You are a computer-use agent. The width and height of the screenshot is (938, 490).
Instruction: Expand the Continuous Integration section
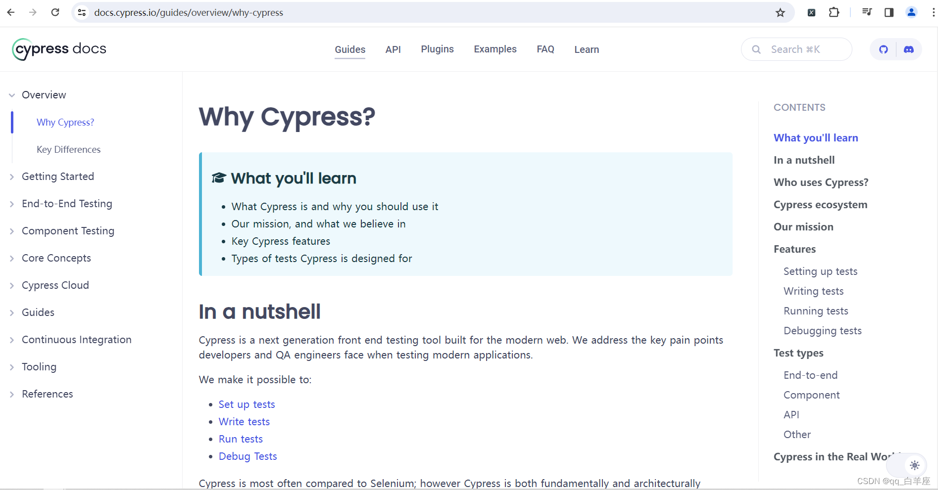coord(12,340)
